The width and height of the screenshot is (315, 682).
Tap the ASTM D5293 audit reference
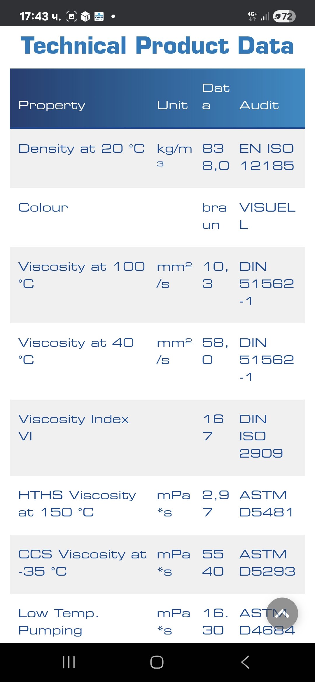click(x=267, y=563)
